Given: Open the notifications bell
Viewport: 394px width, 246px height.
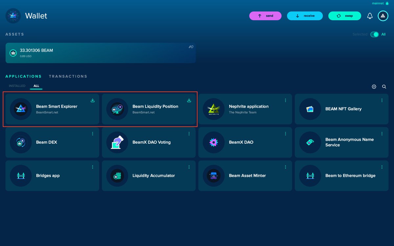Looking at the screenshot, I should tap(370, 16).
